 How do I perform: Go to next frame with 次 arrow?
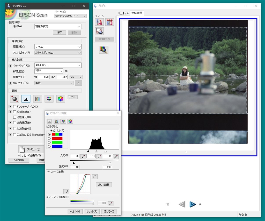pos(193,204)
